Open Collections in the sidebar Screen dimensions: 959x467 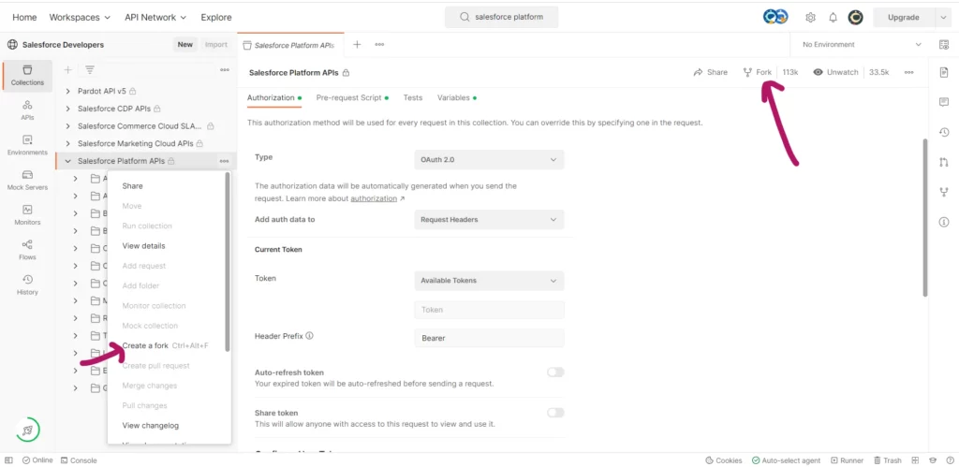tap(27, 75)
